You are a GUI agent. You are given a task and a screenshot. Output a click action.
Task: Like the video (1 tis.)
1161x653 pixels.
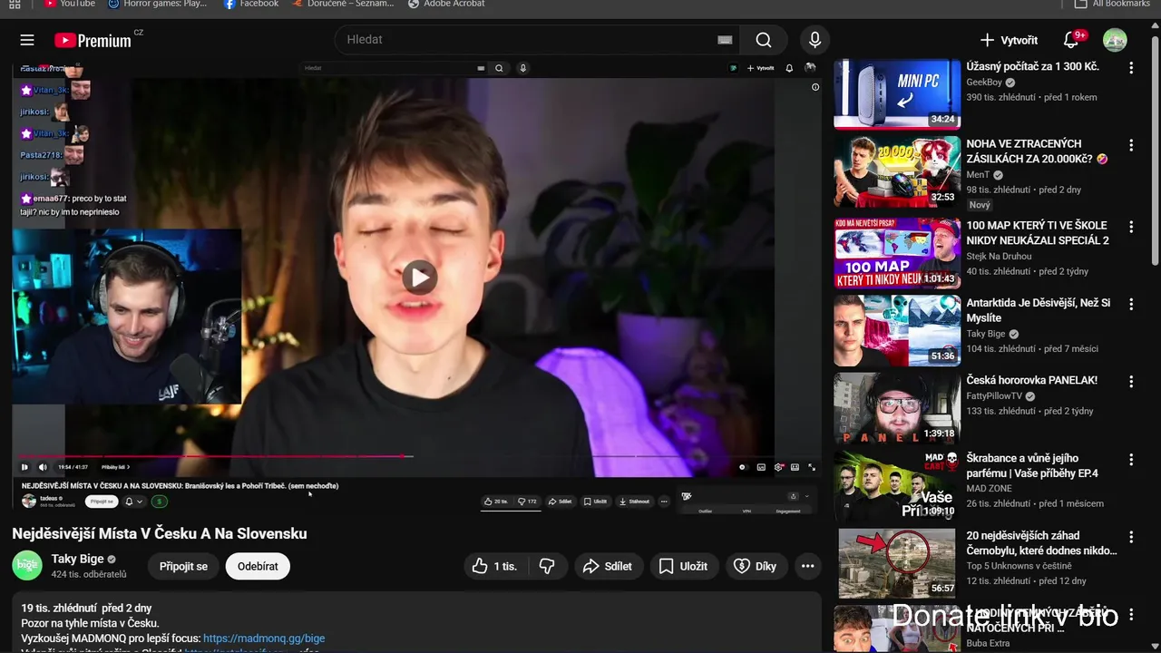coord(494,566)
